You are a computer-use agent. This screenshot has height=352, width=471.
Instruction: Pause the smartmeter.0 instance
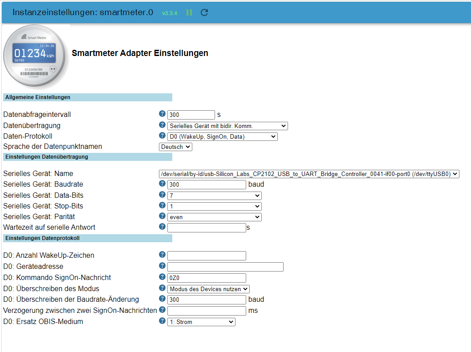click(x=189, y=12)
